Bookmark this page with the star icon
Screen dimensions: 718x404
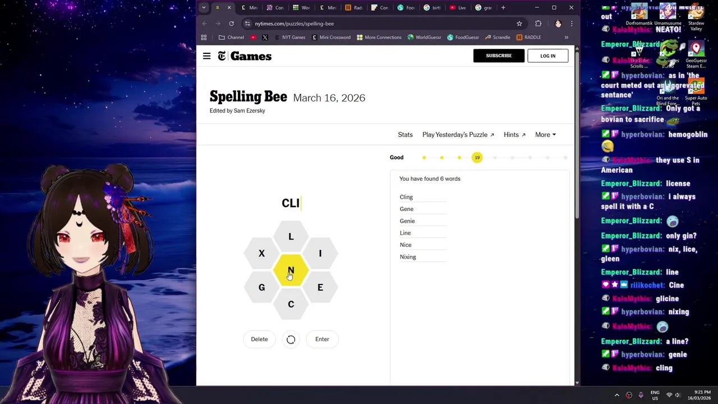519,24
